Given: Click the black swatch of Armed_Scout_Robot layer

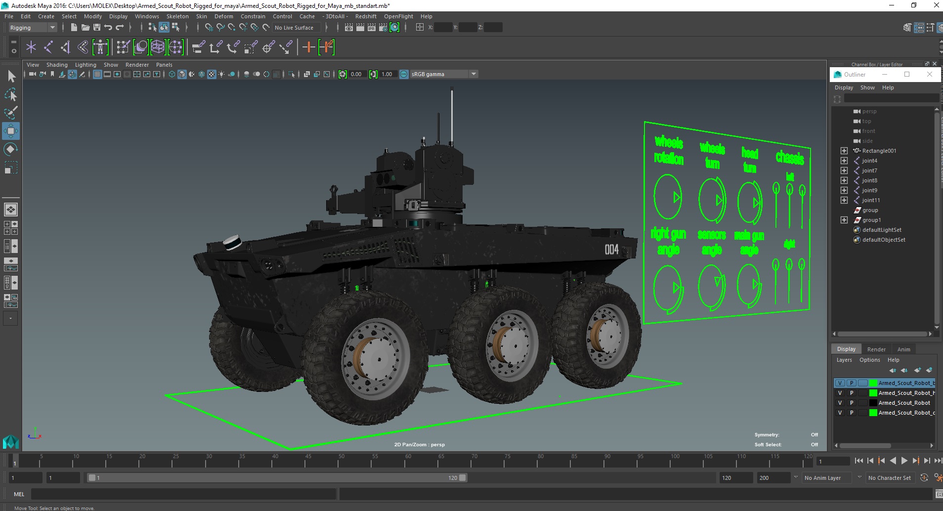Looking at the screenshot, I should [873, 403].
